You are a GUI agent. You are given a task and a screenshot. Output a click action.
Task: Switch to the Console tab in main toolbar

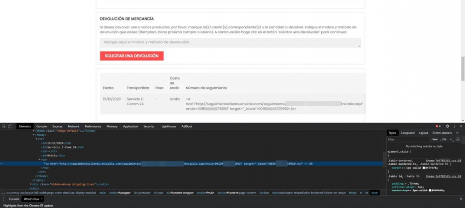[41, 126]
